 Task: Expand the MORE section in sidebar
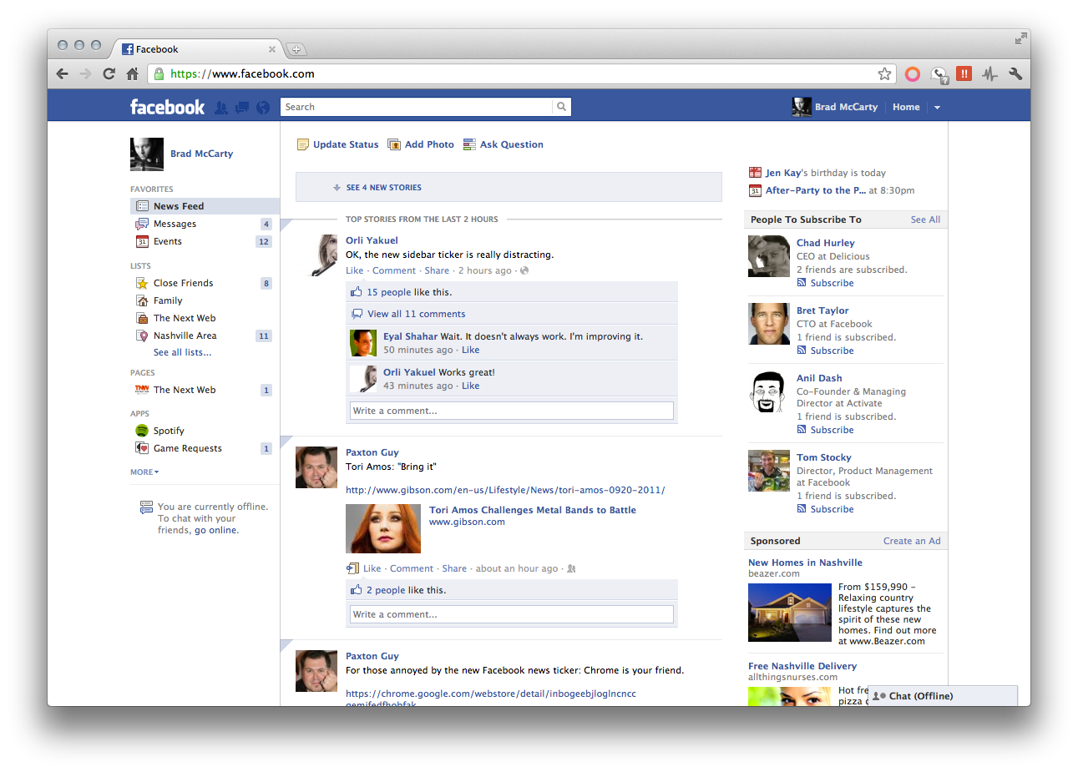[x=144, y=472]
